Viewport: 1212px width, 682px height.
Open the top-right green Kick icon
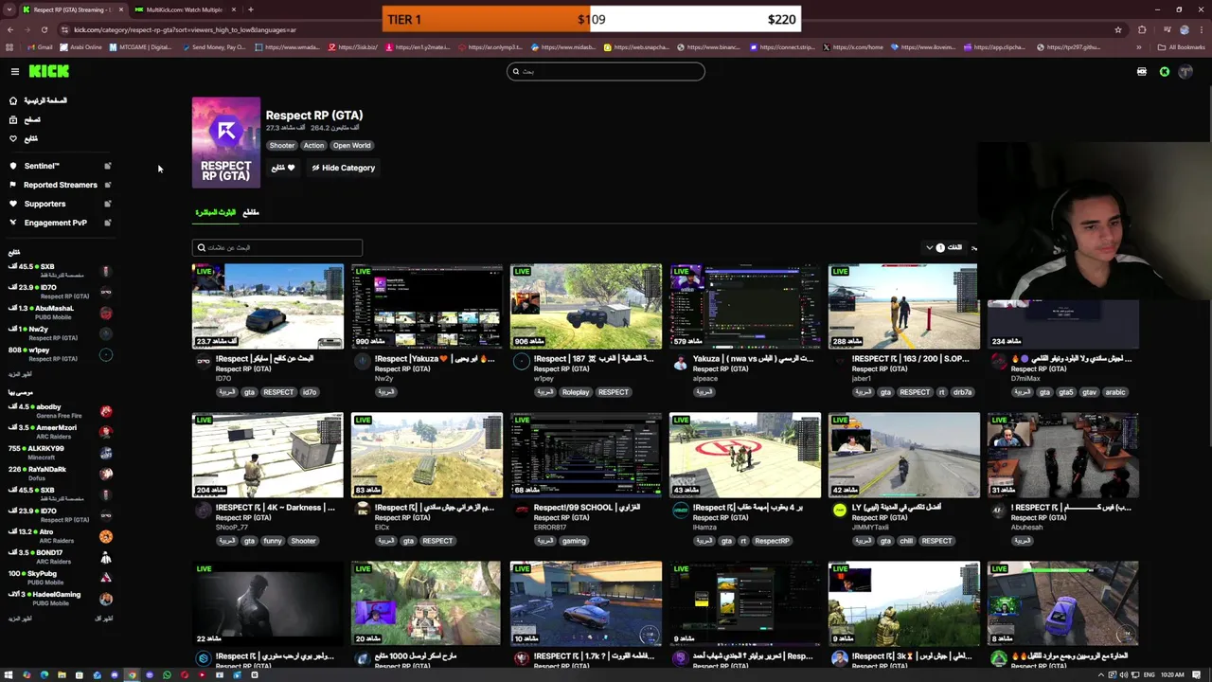tap(1165, 72)
